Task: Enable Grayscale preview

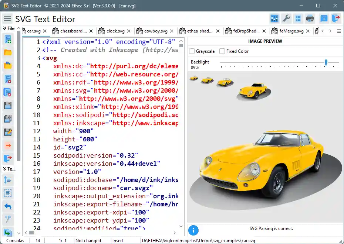Action: [x=191, y=51]
